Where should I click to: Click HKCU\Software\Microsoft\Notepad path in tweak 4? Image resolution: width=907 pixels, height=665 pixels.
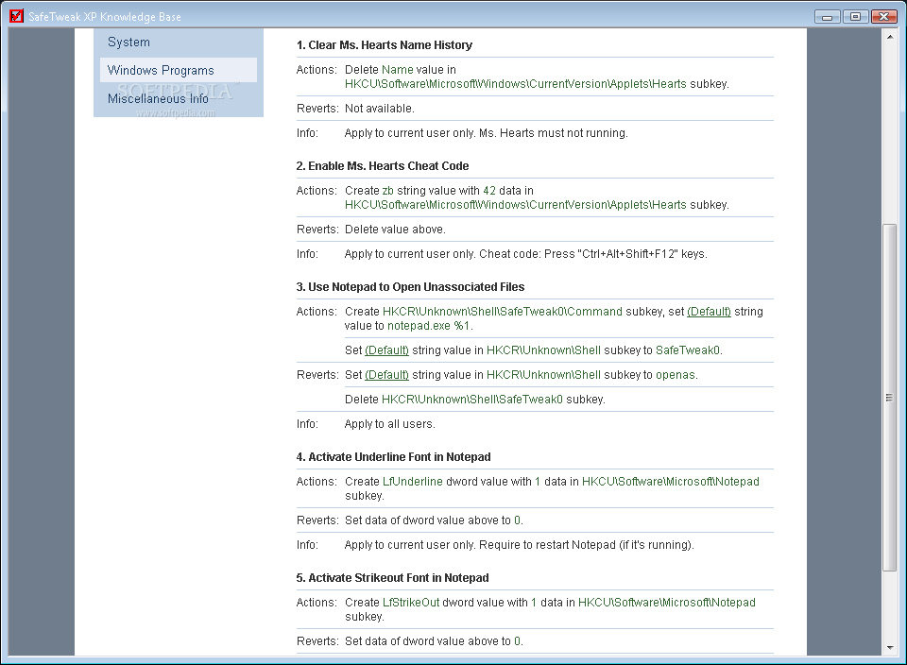pos(671,481)
